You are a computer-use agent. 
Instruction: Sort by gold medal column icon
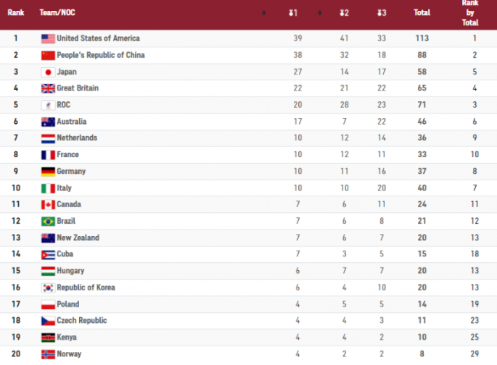[293, 13]
